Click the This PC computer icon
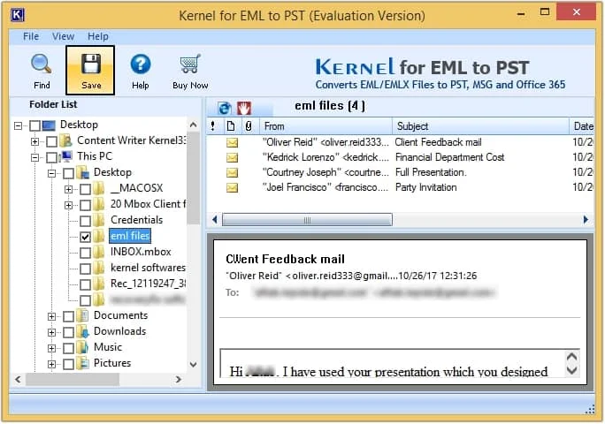Image resolution: width=605 pixels, height=424 pixels. point(66,156)
